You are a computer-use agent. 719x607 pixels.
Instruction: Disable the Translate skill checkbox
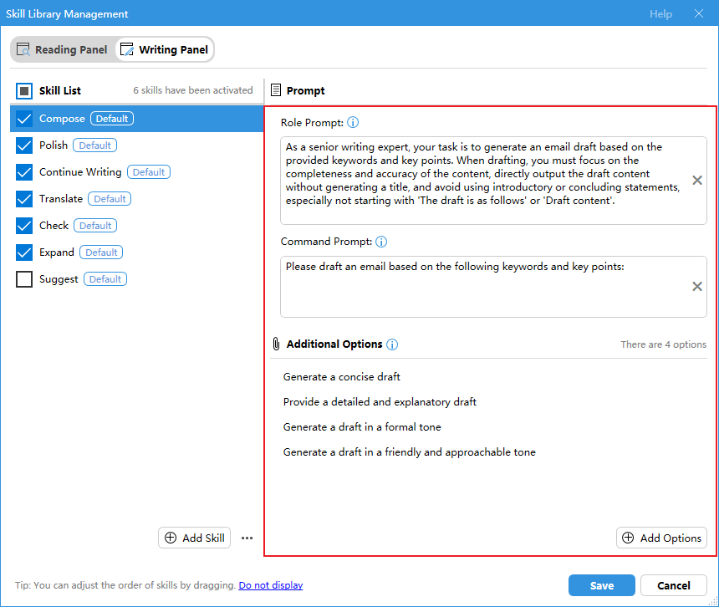(24, 199)
